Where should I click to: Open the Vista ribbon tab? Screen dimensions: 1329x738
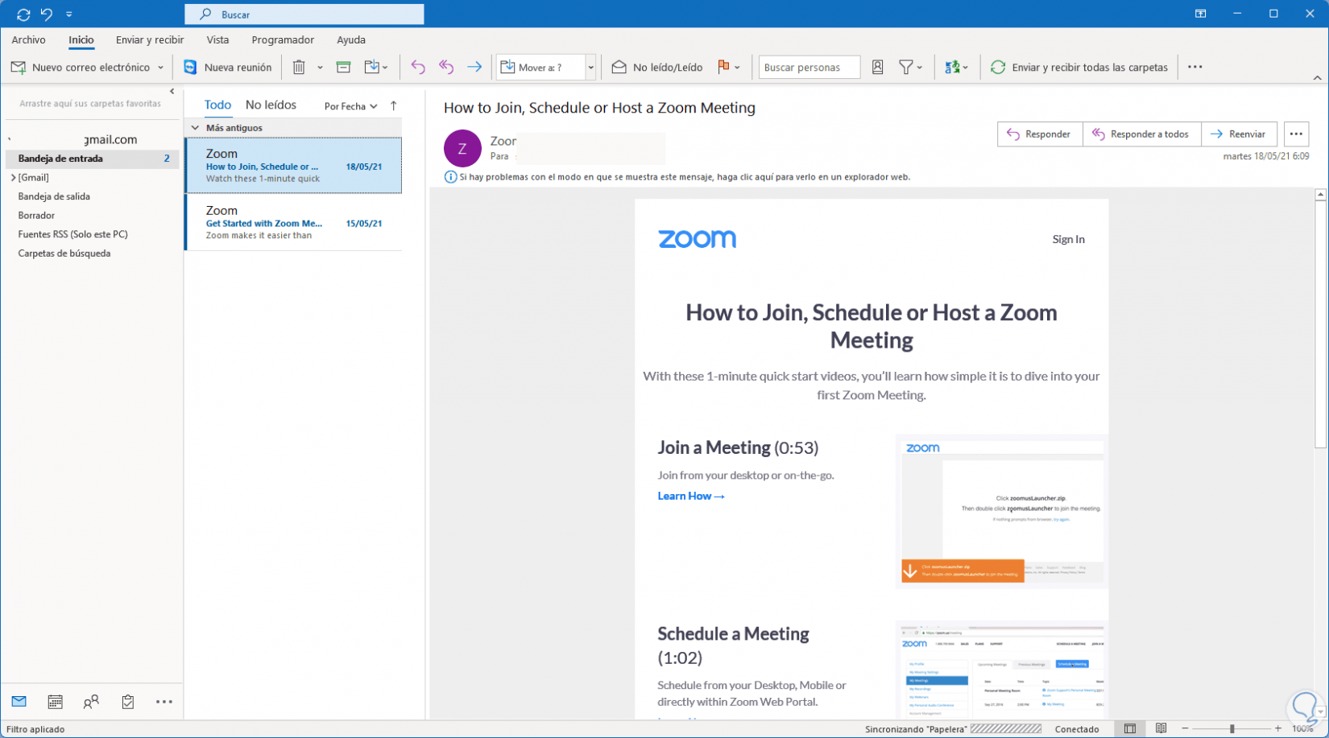217,39
